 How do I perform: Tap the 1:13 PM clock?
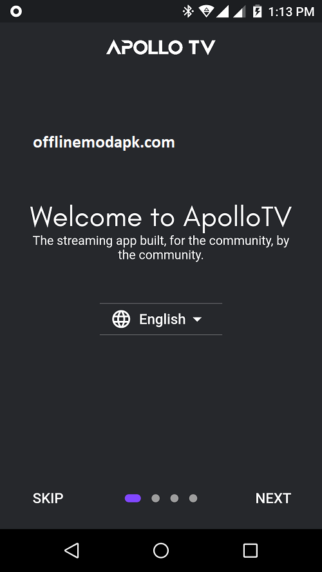point(291,12)
